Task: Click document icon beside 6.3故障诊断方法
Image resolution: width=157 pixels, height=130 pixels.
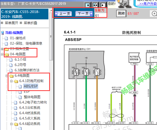Action: pos(11,71)
